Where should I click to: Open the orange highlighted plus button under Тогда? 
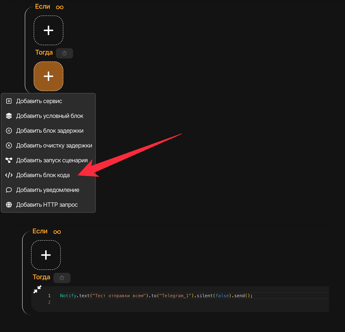(x=49, y=76)
